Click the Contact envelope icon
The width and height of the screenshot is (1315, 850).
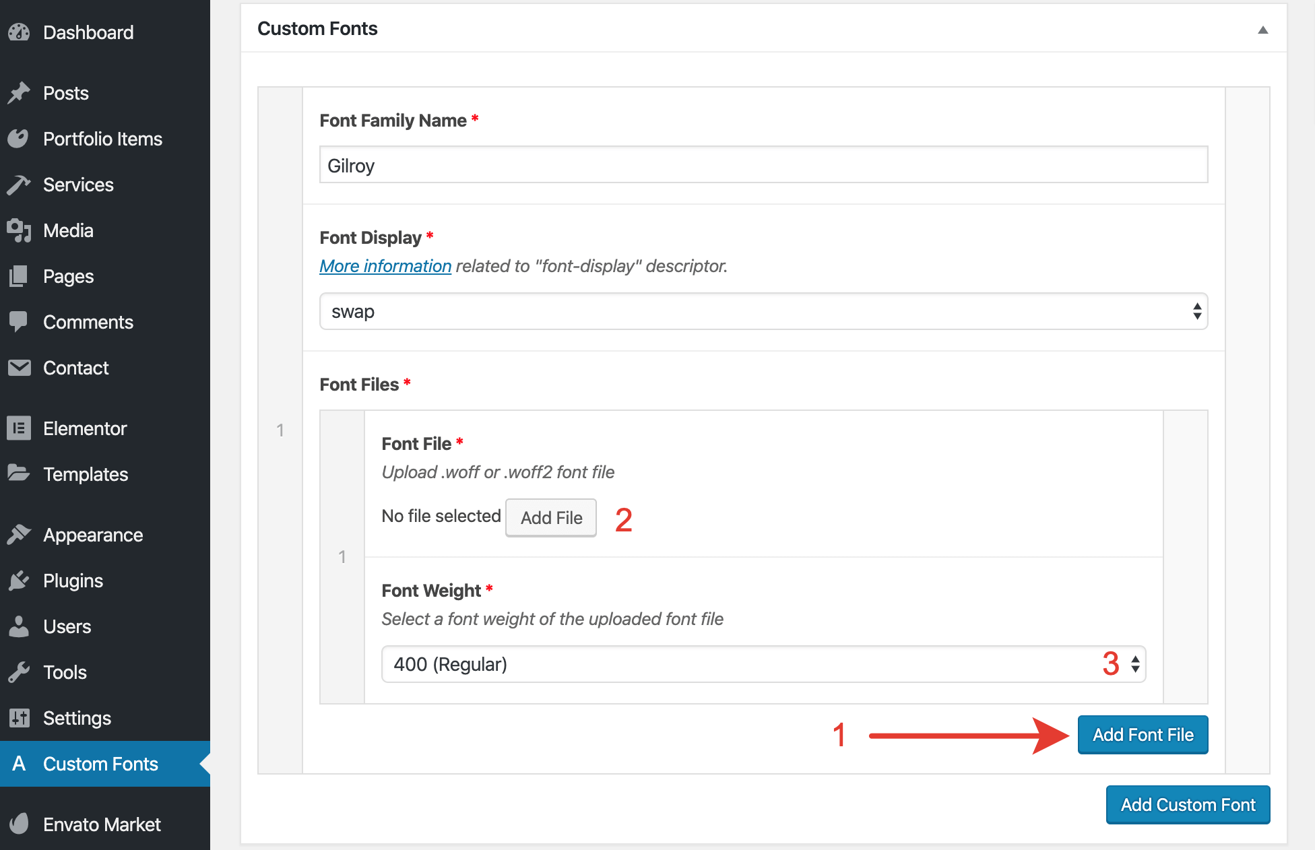coord(19,368)
